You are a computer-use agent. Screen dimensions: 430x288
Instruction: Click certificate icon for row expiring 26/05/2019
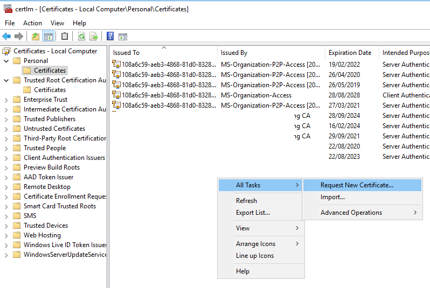pos(116,85)
